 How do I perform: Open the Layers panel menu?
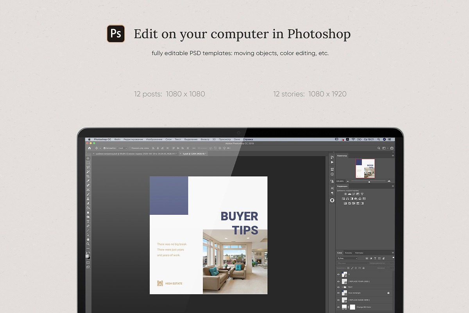(x=392, y=253)
